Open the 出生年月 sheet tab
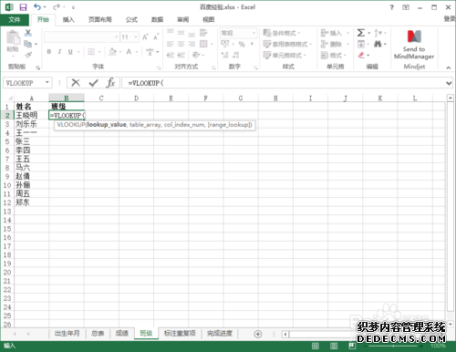Viewport: 456px width, 352px height. pos(67,334)
